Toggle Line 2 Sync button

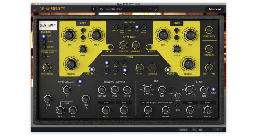click(177, 38)
